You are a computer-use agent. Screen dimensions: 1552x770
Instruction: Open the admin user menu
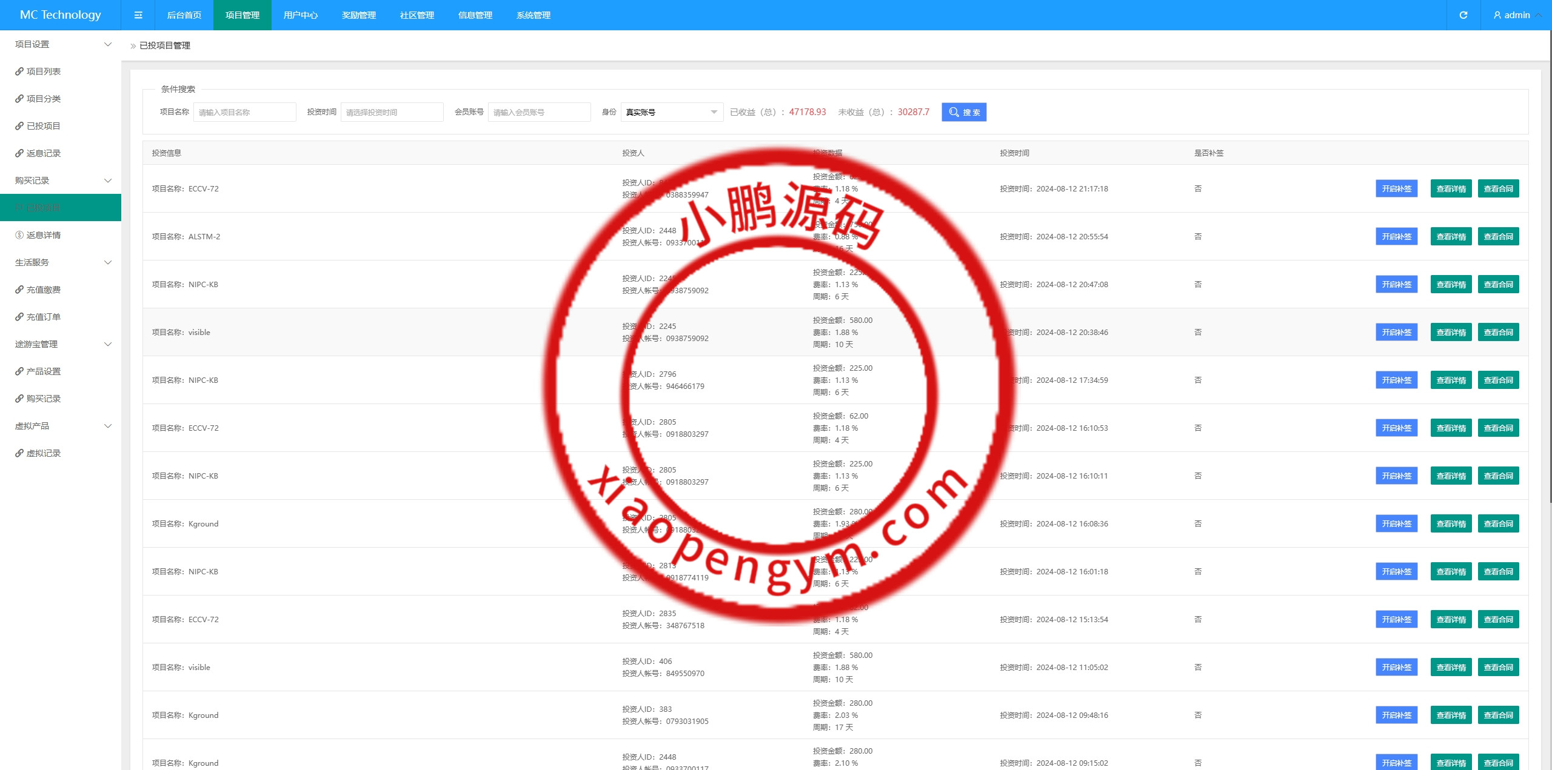pyautogui.click(x=1516, y=15)
